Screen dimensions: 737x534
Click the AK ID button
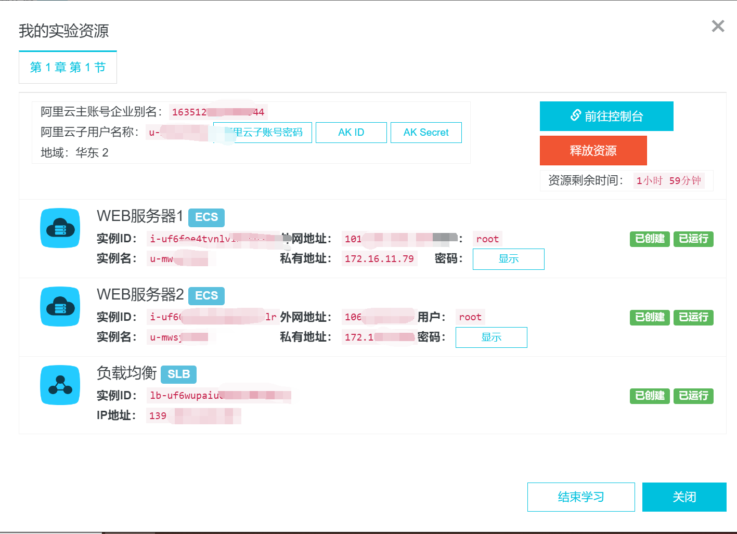click(x=351, y=133)
